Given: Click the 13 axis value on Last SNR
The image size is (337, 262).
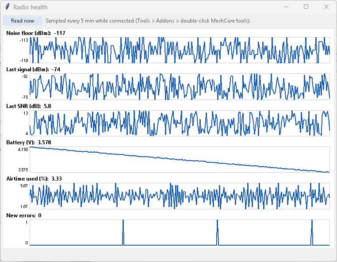Looking at the screenshot, I should tap(26, 113).
